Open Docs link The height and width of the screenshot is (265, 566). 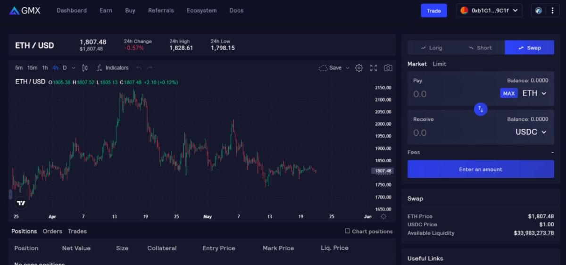tap(236, 10)
